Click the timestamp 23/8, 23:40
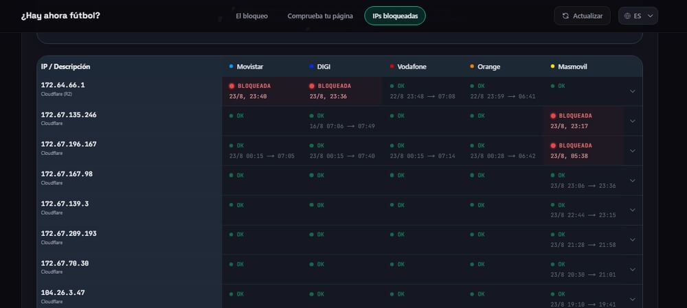The image size is (687, 308). (x=247, y=96)
